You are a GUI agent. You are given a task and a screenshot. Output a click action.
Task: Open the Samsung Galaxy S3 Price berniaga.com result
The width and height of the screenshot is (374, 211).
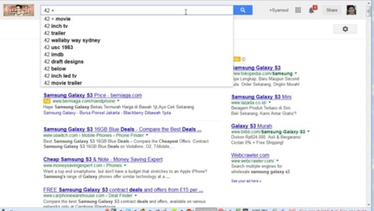pyautogui.click(x=92, y=95)
